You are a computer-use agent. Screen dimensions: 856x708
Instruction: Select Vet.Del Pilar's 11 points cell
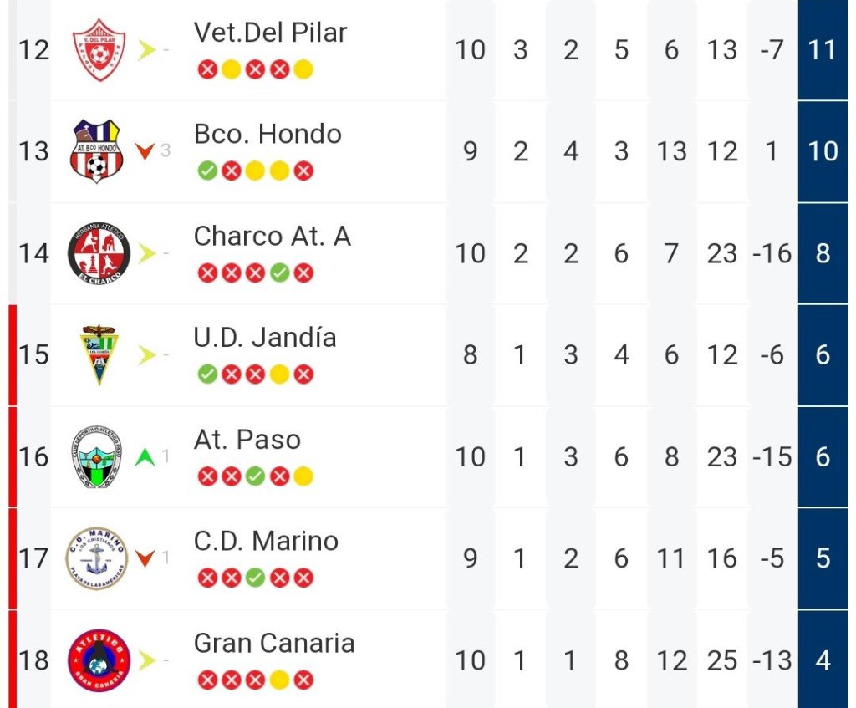pyautogui.click(x=823, y=50)
